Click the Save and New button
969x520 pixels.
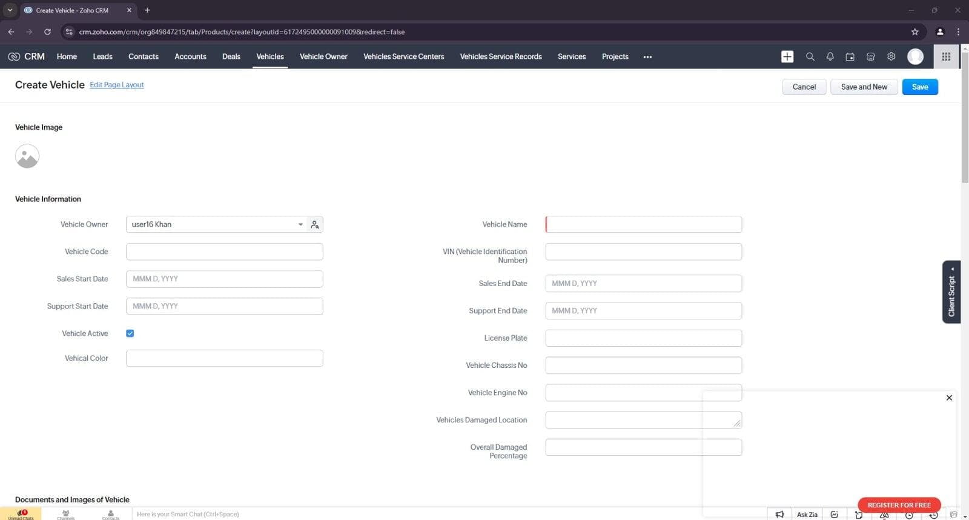(864, 87)
